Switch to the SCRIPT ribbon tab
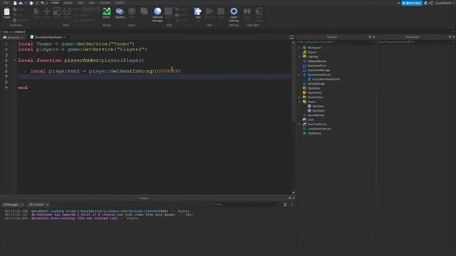The height and width of the screenshot is (256, 456). (120, 3)
